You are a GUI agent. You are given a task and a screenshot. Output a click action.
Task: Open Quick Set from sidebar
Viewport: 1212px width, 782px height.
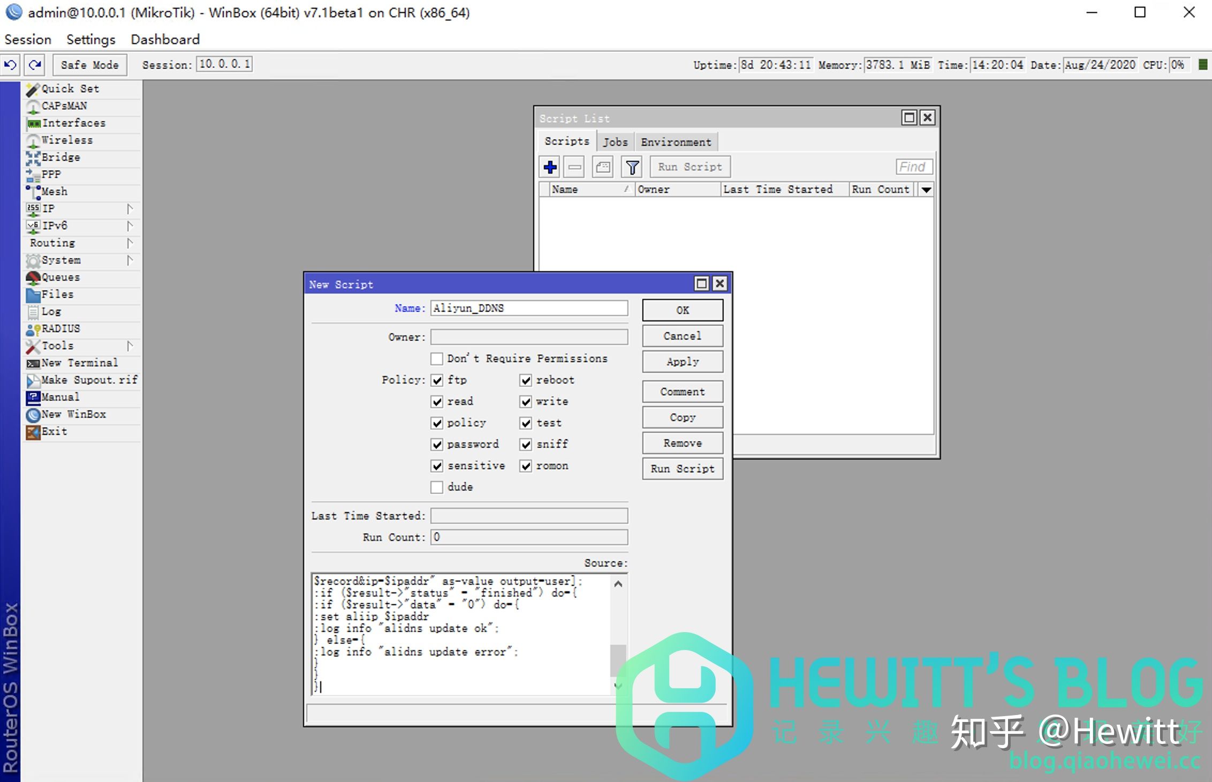pyautogui.click(x=82, y=89)
